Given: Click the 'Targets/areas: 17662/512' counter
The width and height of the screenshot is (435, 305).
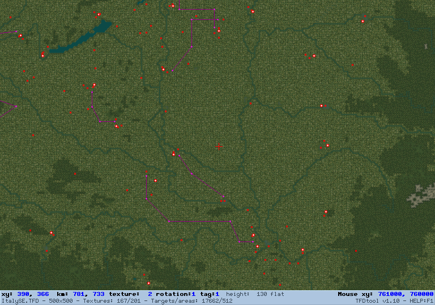Looking at the screenshot, I should [x=191, y=301].
